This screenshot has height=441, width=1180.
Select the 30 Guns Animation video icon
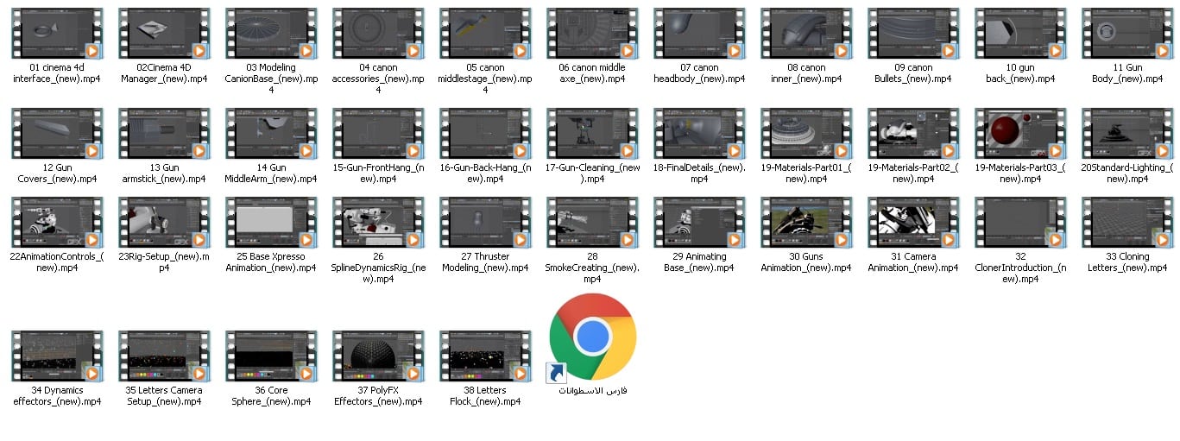(x=806, y=222)
